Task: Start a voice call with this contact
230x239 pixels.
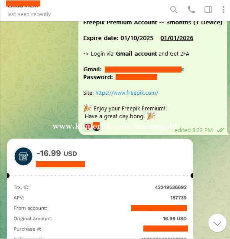Action: [x=191, y=10]
